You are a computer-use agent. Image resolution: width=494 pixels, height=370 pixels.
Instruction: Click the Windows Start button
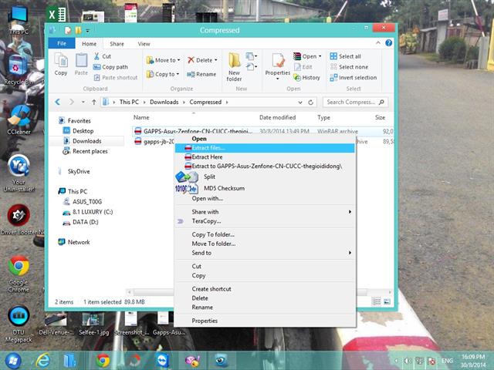pos(13,361)
